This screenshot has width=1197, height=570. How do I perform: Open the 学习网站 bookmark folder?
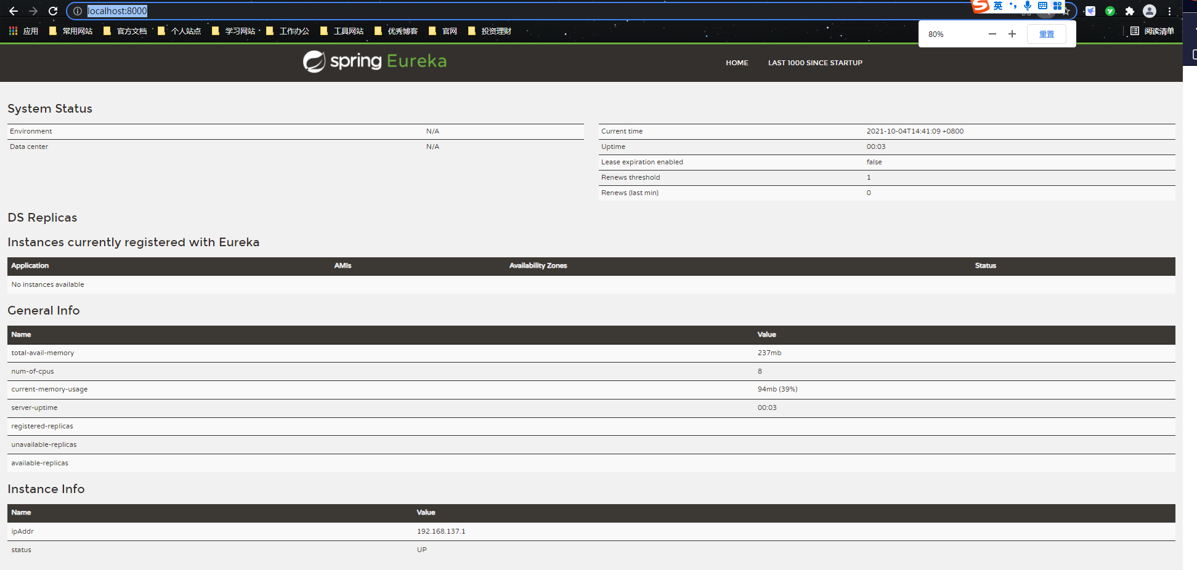233,31
